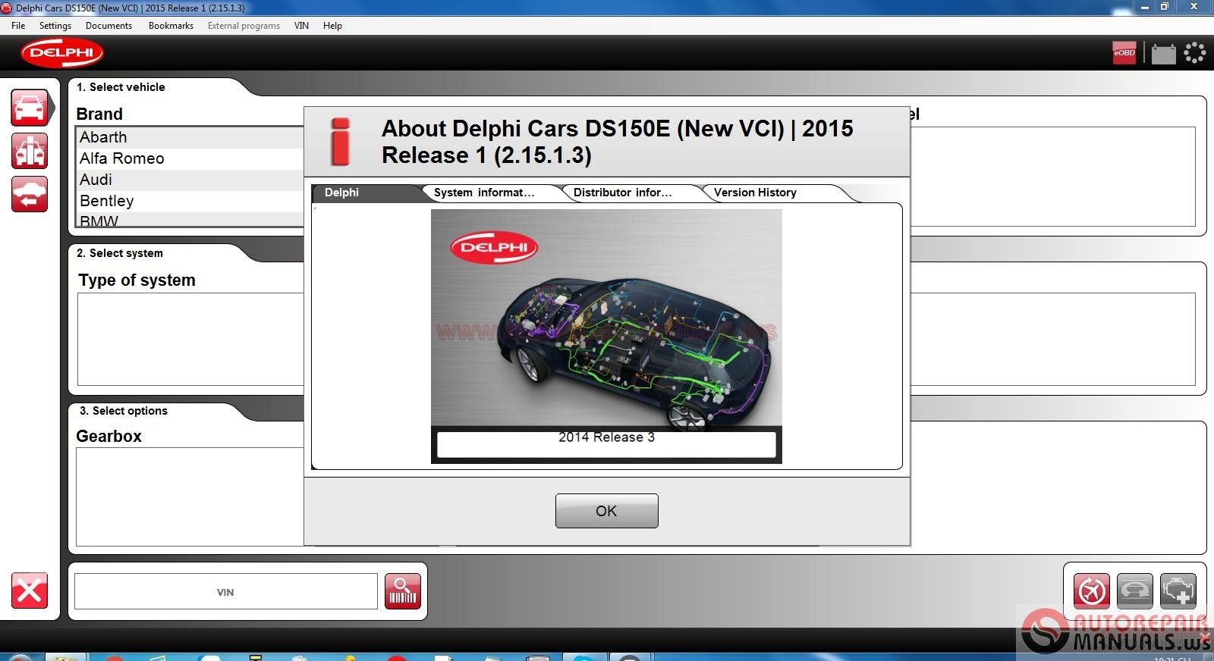Click the engine plus icon
Image resolution: width=1214 pixels, height=661 pixels.
1178,591
